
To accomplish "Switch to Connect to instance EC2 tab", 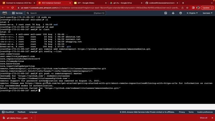I will [x=18, y=3].
